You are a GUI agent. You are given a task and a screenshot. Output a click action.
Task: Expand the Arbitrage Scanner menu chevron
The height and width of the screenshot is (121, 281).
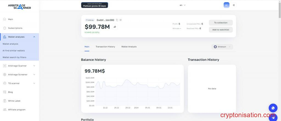click(34, 66)
